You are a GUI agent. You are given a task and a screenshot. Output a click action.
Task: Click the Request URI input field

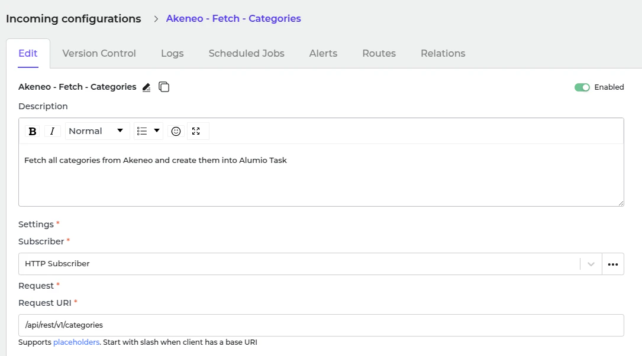[321, 325]
